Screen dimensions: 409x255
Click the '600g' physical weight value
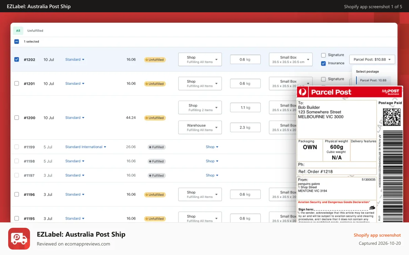pos(336,147)
